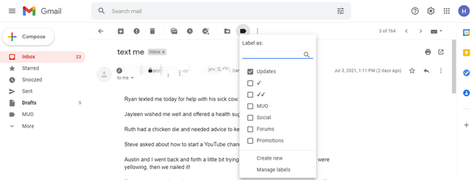Print the email using printer icon
Screen dimensions: 472x180
[x=428, y=52]
